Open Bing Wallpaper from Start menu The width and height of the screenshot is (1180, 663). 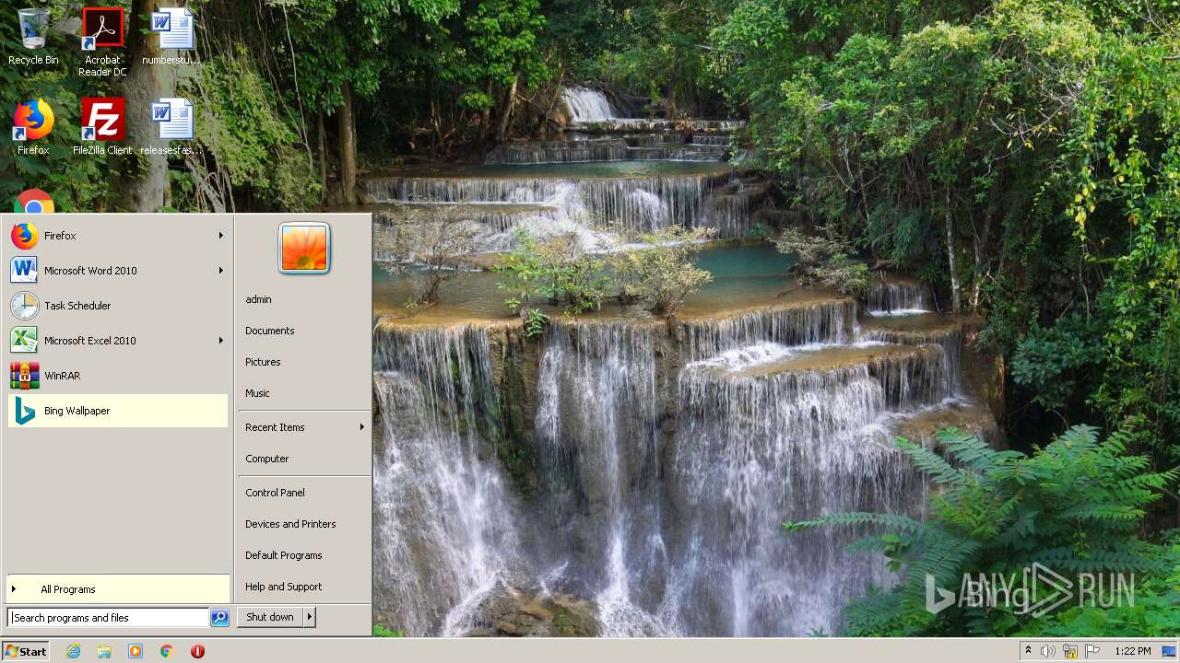pyautogui.click(x=118, y=411)
